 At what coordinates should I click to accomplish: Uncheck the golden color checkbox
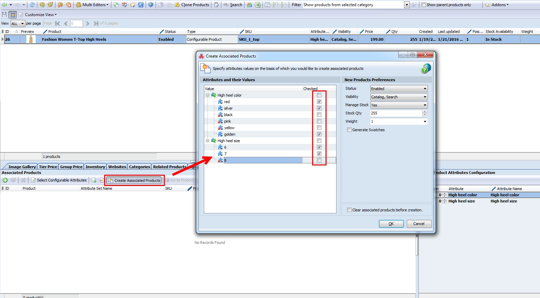click(319, 134)
